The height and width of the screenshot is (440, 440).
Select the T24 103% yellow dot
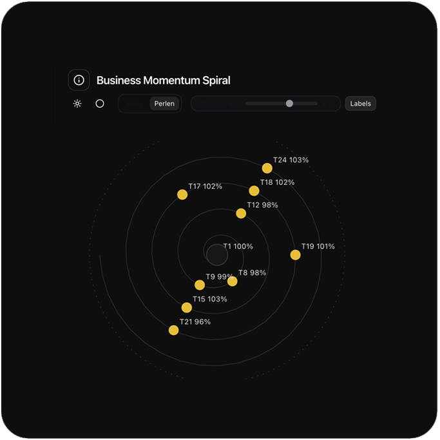[267, 168]
